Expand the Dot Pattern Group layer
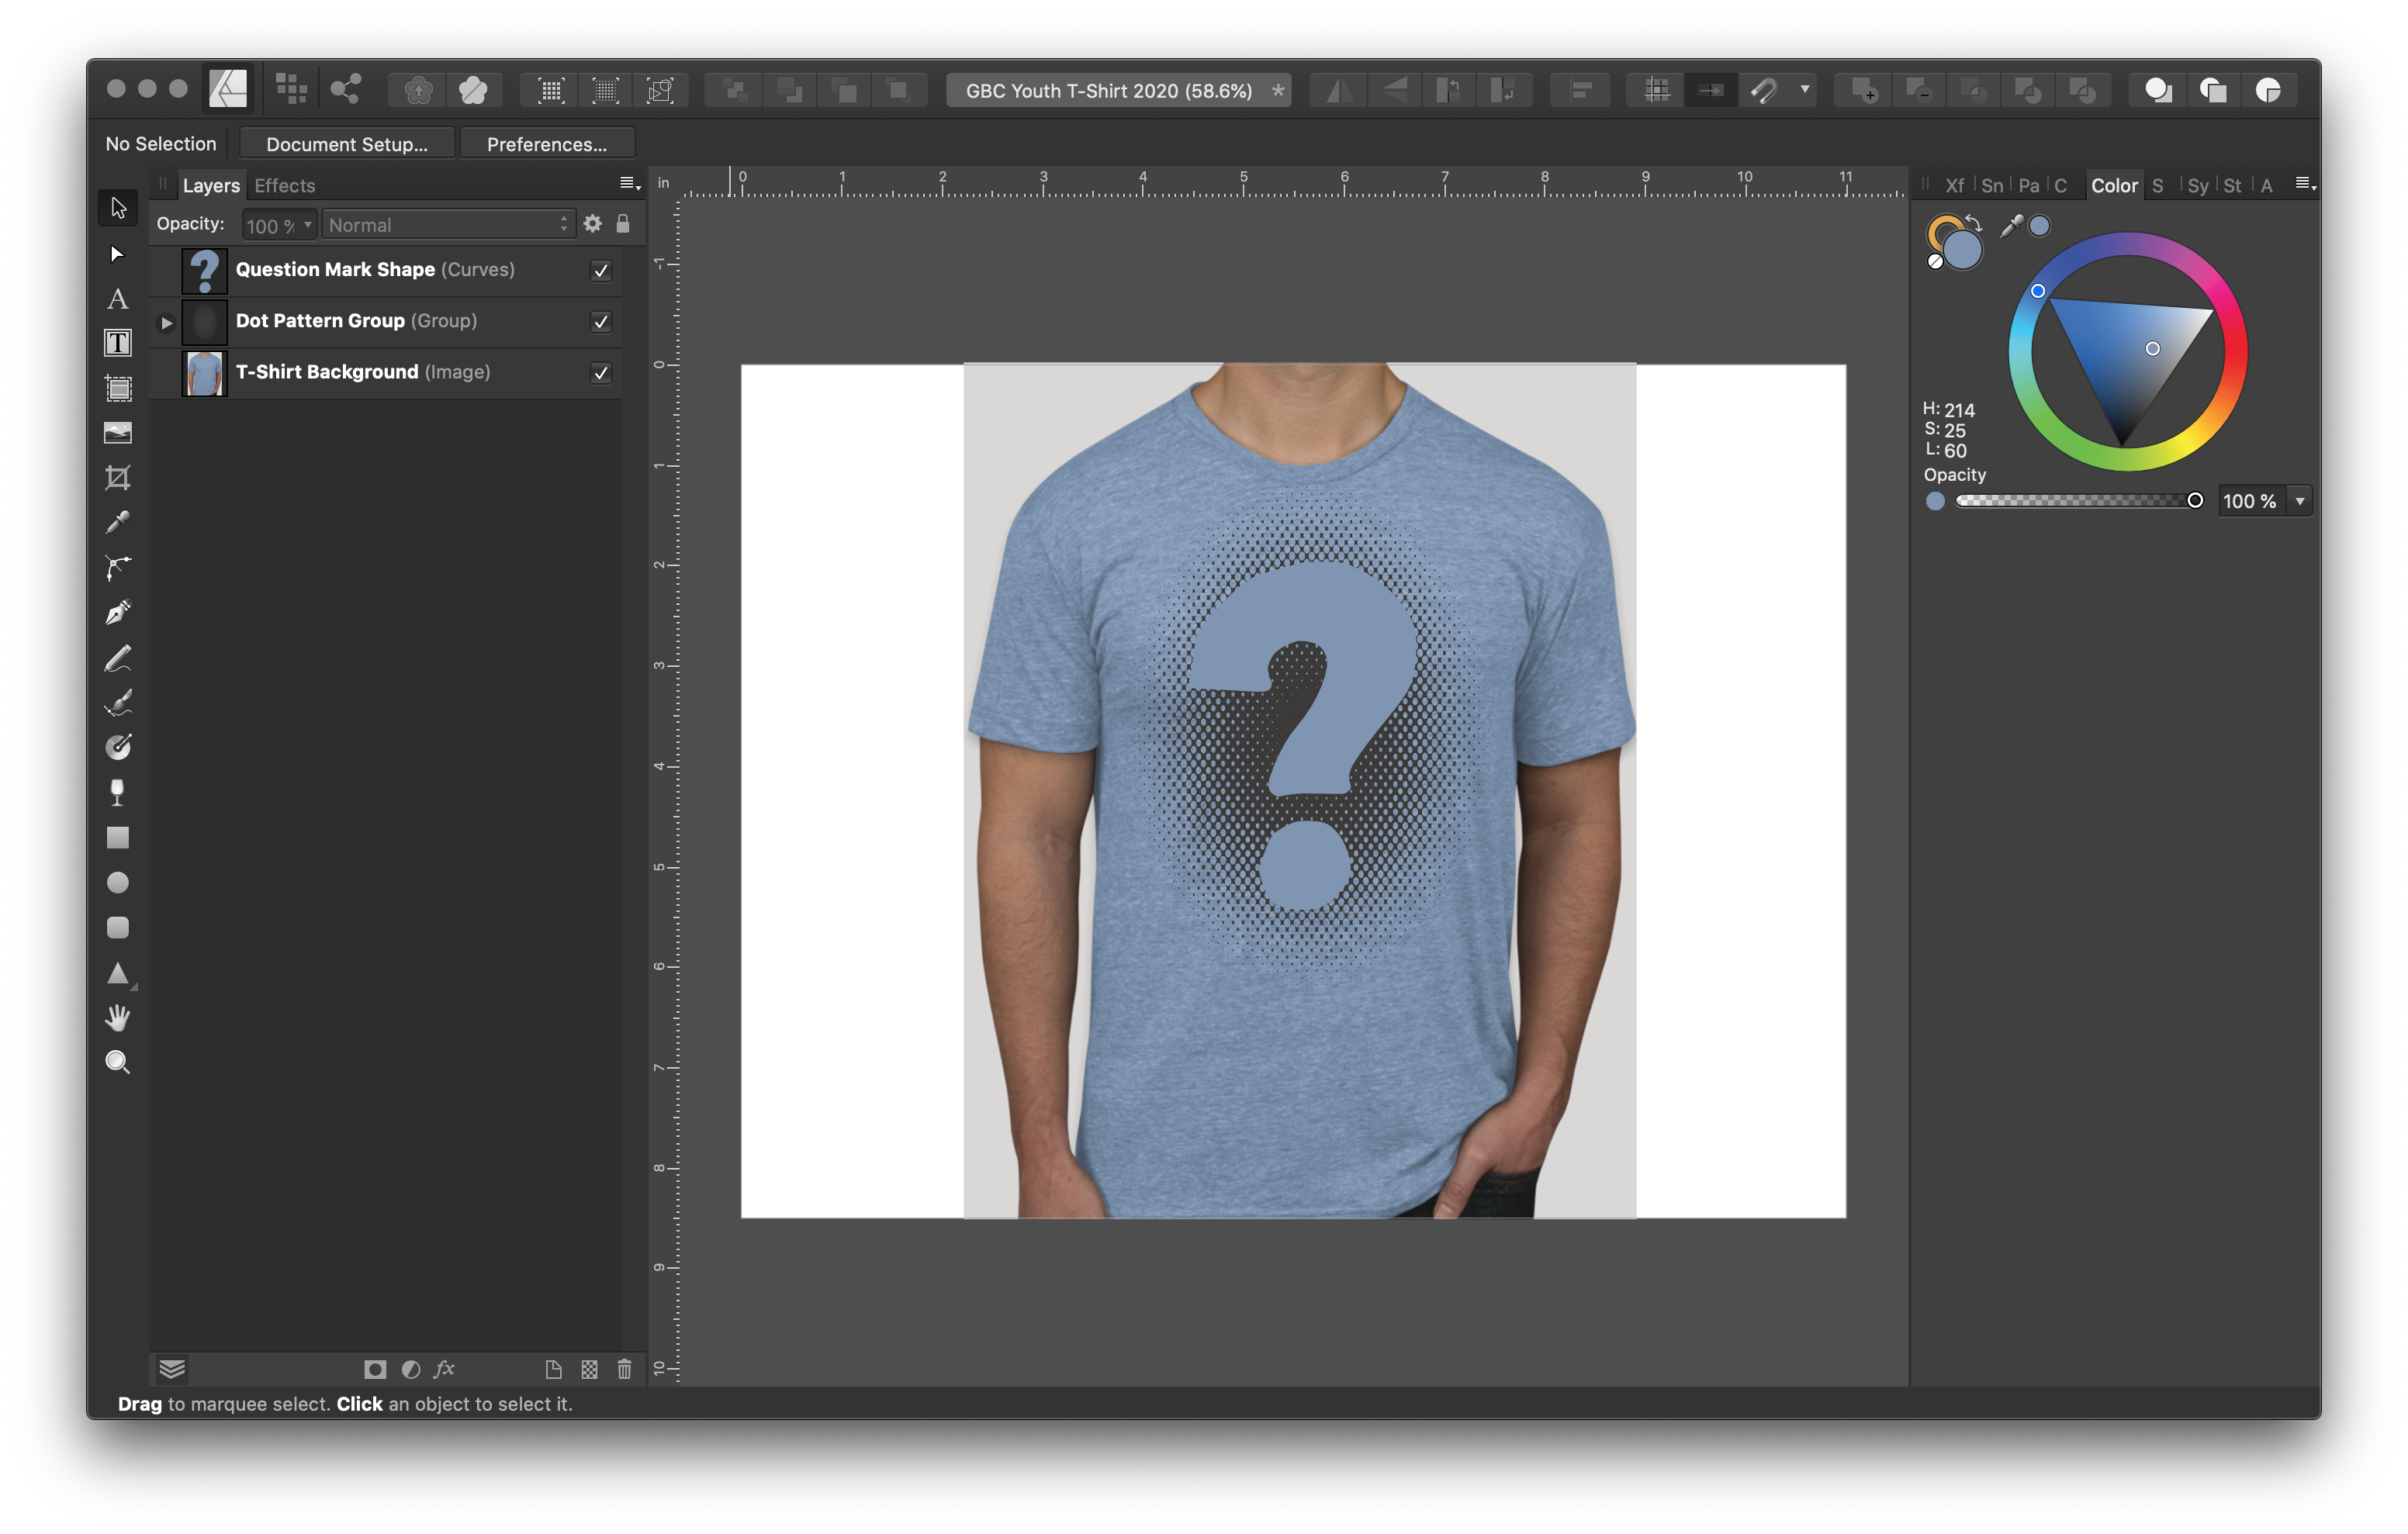Image resolution: width=2408 pixels, height=1534 pixels. [x=165, y=322]
